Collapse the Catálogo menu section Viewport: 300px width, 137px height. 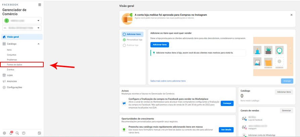[38, 44]
